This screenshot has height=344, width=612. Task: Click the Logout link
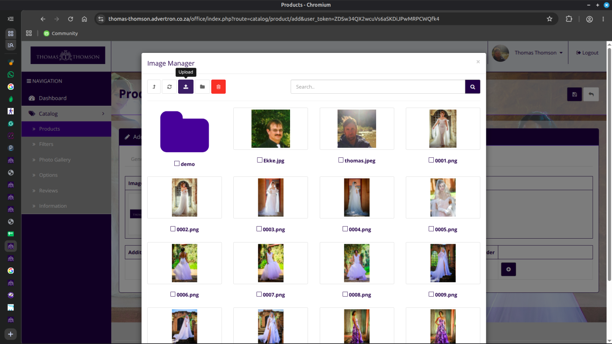coord(587,53)
